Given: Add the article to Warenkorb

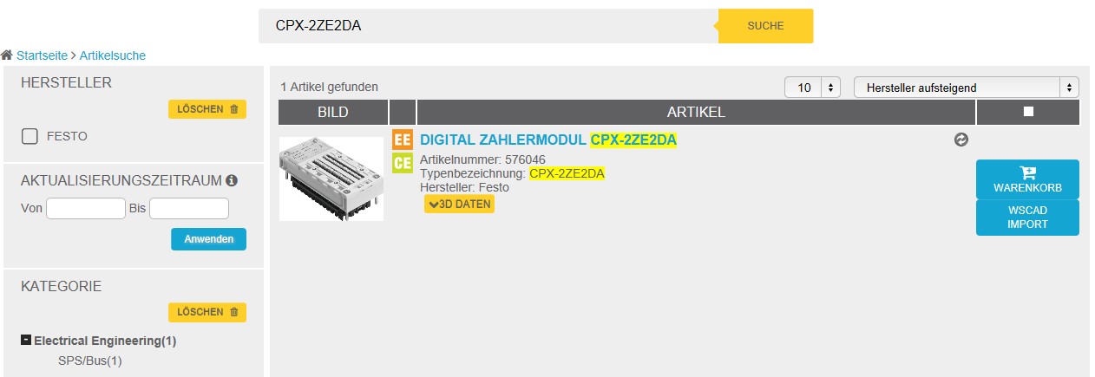Looking at the screenshot, I should click(x=1027, y=179).
